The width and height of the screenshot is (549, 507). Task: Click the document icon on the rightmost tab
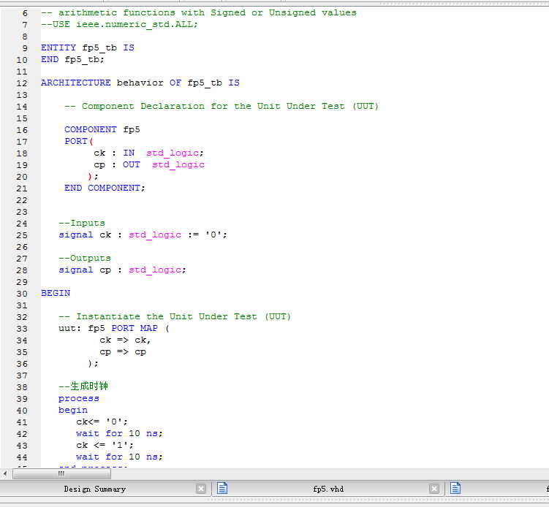click(x=455, y=489)
